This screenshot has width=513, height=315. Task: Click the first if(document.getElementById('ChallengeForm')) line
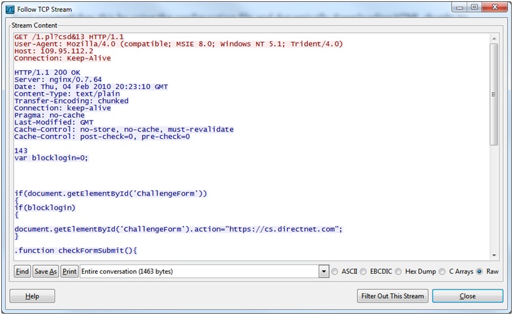pos(111,193)
